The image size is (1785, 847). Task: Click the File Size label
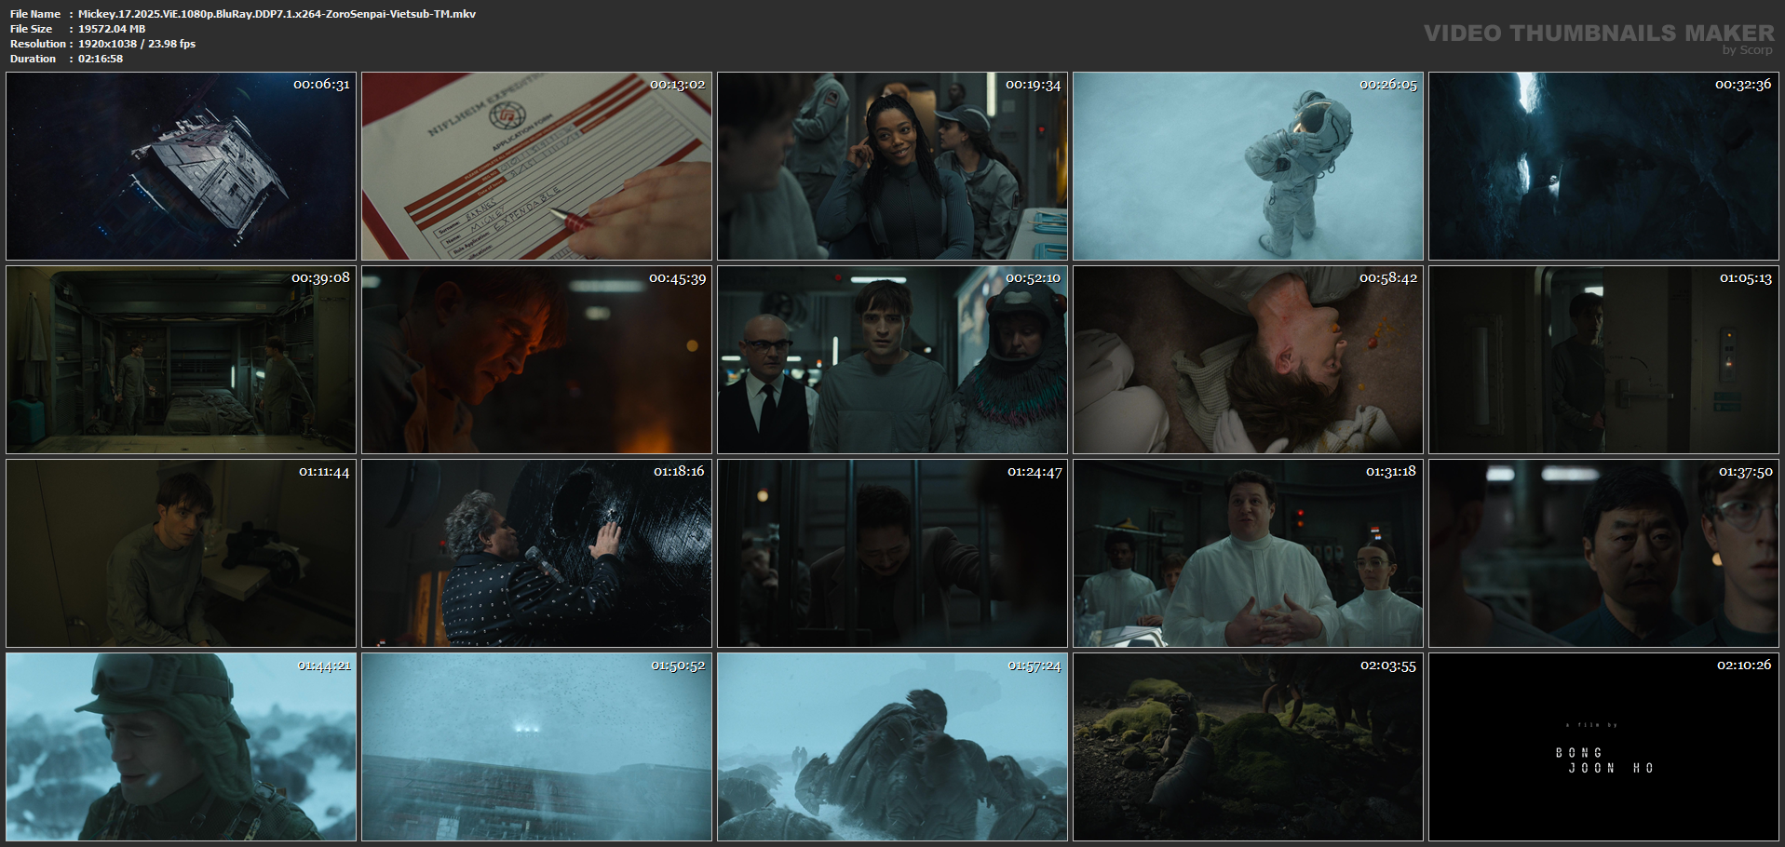[32, 29]
